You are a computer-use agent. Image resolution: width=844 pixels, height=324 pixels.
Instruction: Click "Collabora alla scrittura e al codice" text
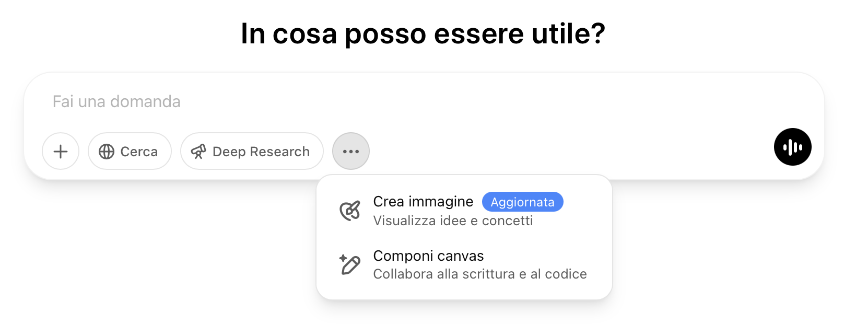[x=480, y=274]
